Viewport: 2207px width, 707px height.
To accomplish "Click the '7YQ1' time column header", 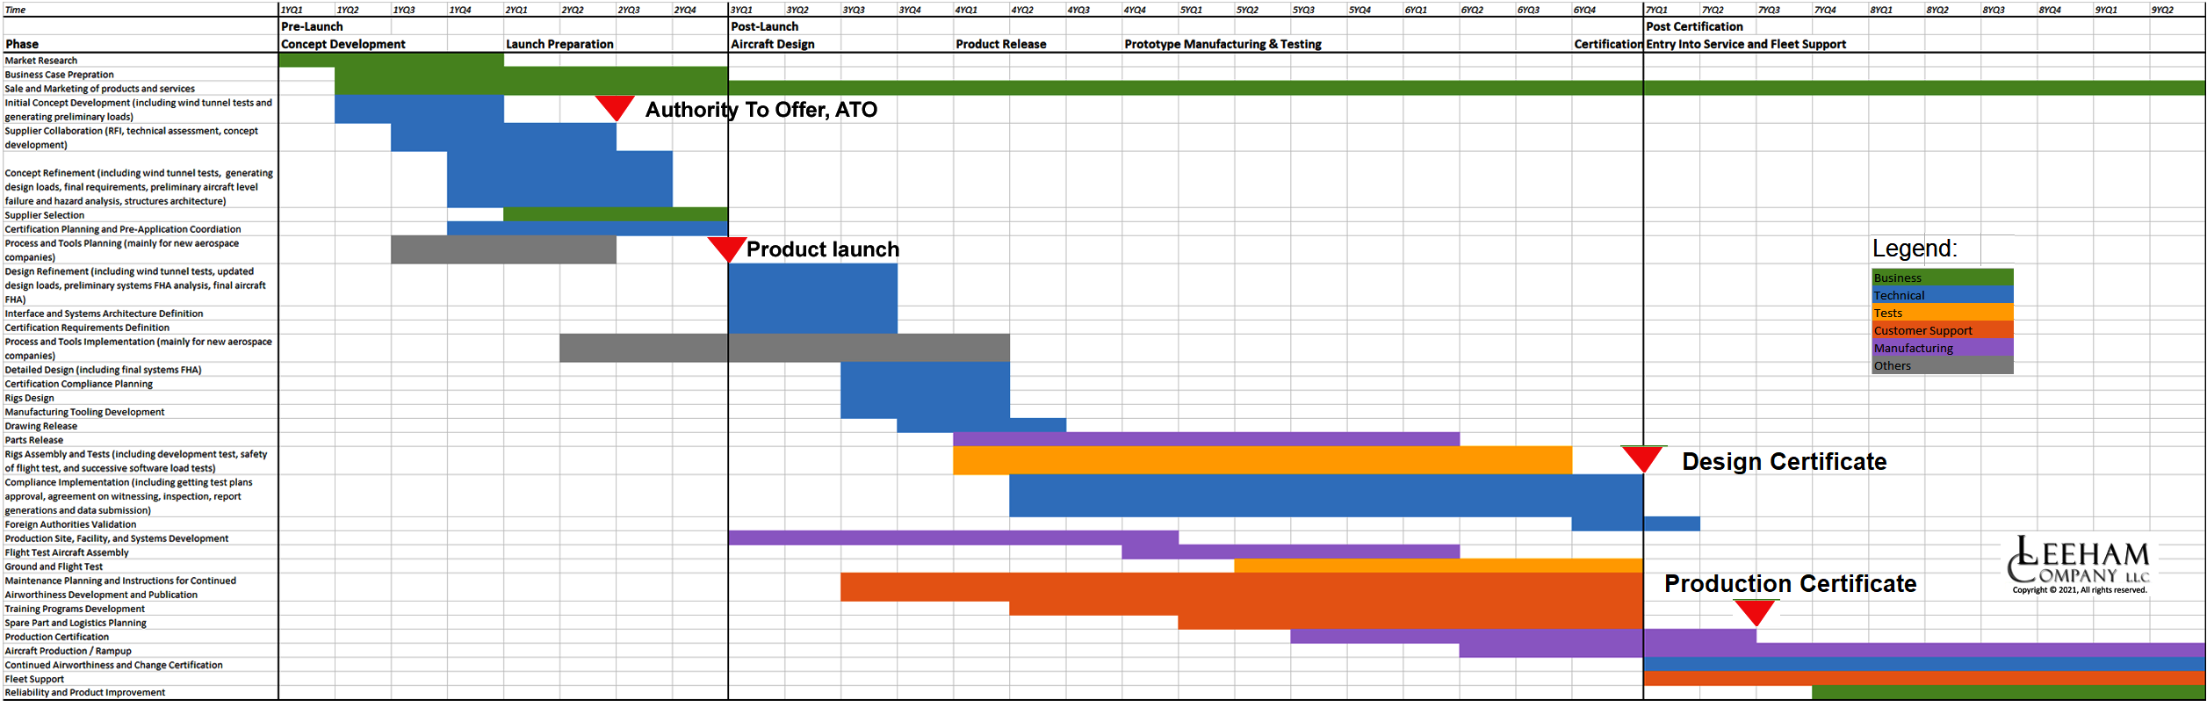I will (1656, 10).
